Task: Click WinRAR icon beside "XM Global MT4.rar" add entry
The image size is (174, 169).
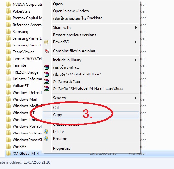Action: tap(46, 74)
